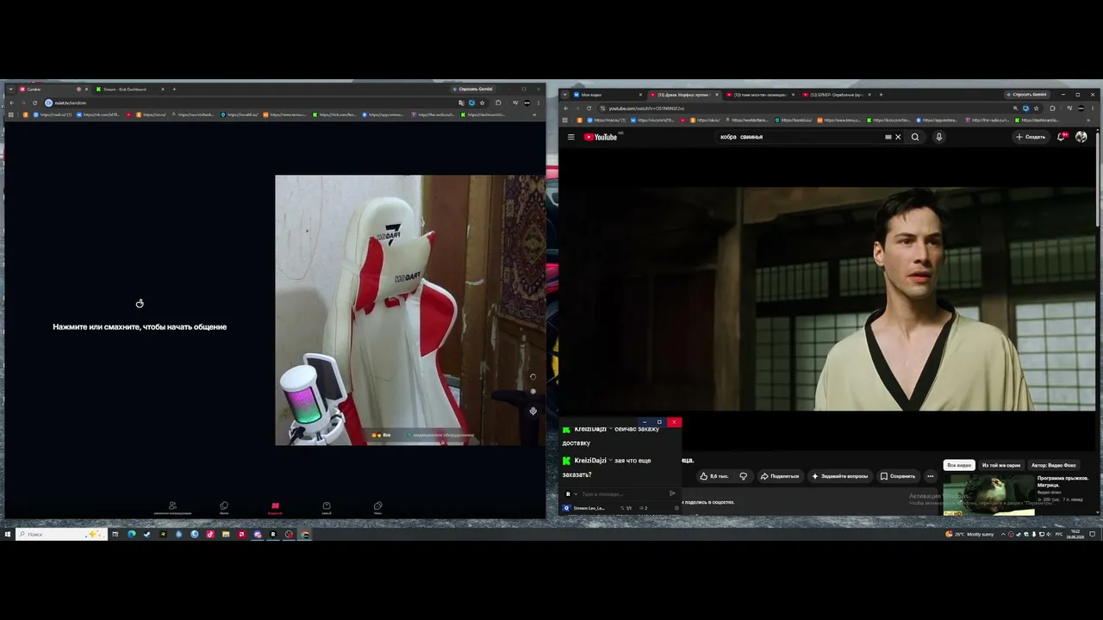Open Task View on the taskbar
Image resolution: width=1103 pixels, height=620 pixels.
coord(115,534)
